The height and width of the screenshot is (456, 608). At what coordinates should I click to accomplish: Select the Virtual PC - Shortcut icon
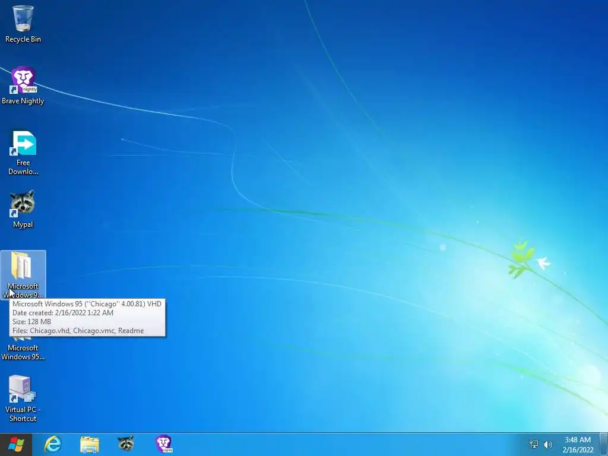click(x=23, y=398)
